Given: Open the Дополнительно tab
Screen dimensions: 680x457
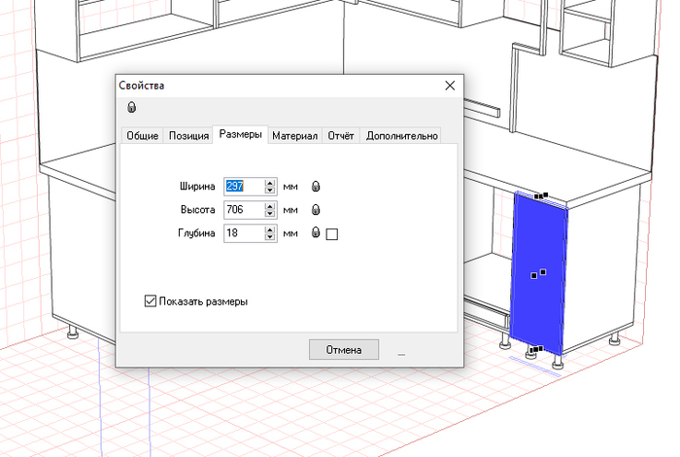Looking at the screenshot, I should (401, 136).
